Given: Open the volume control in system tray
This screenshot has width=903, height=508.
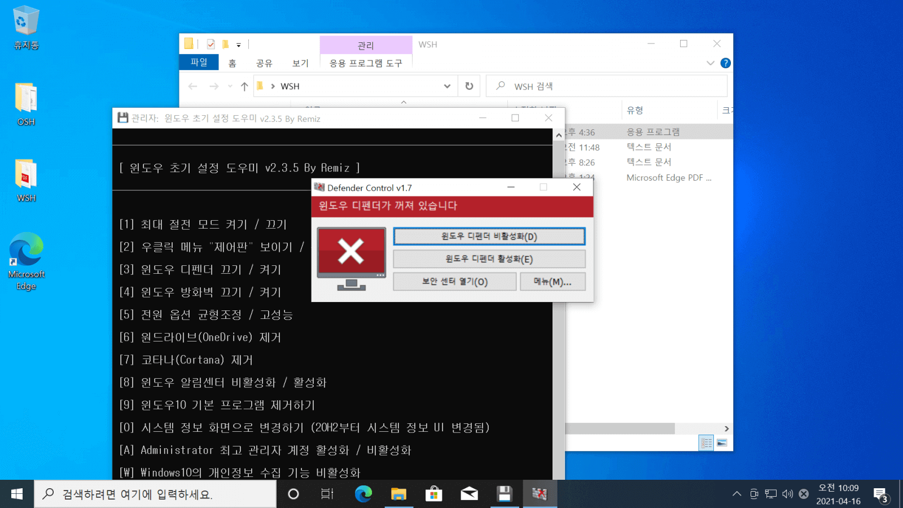Looking at the screenshot, I should [787, 494].
